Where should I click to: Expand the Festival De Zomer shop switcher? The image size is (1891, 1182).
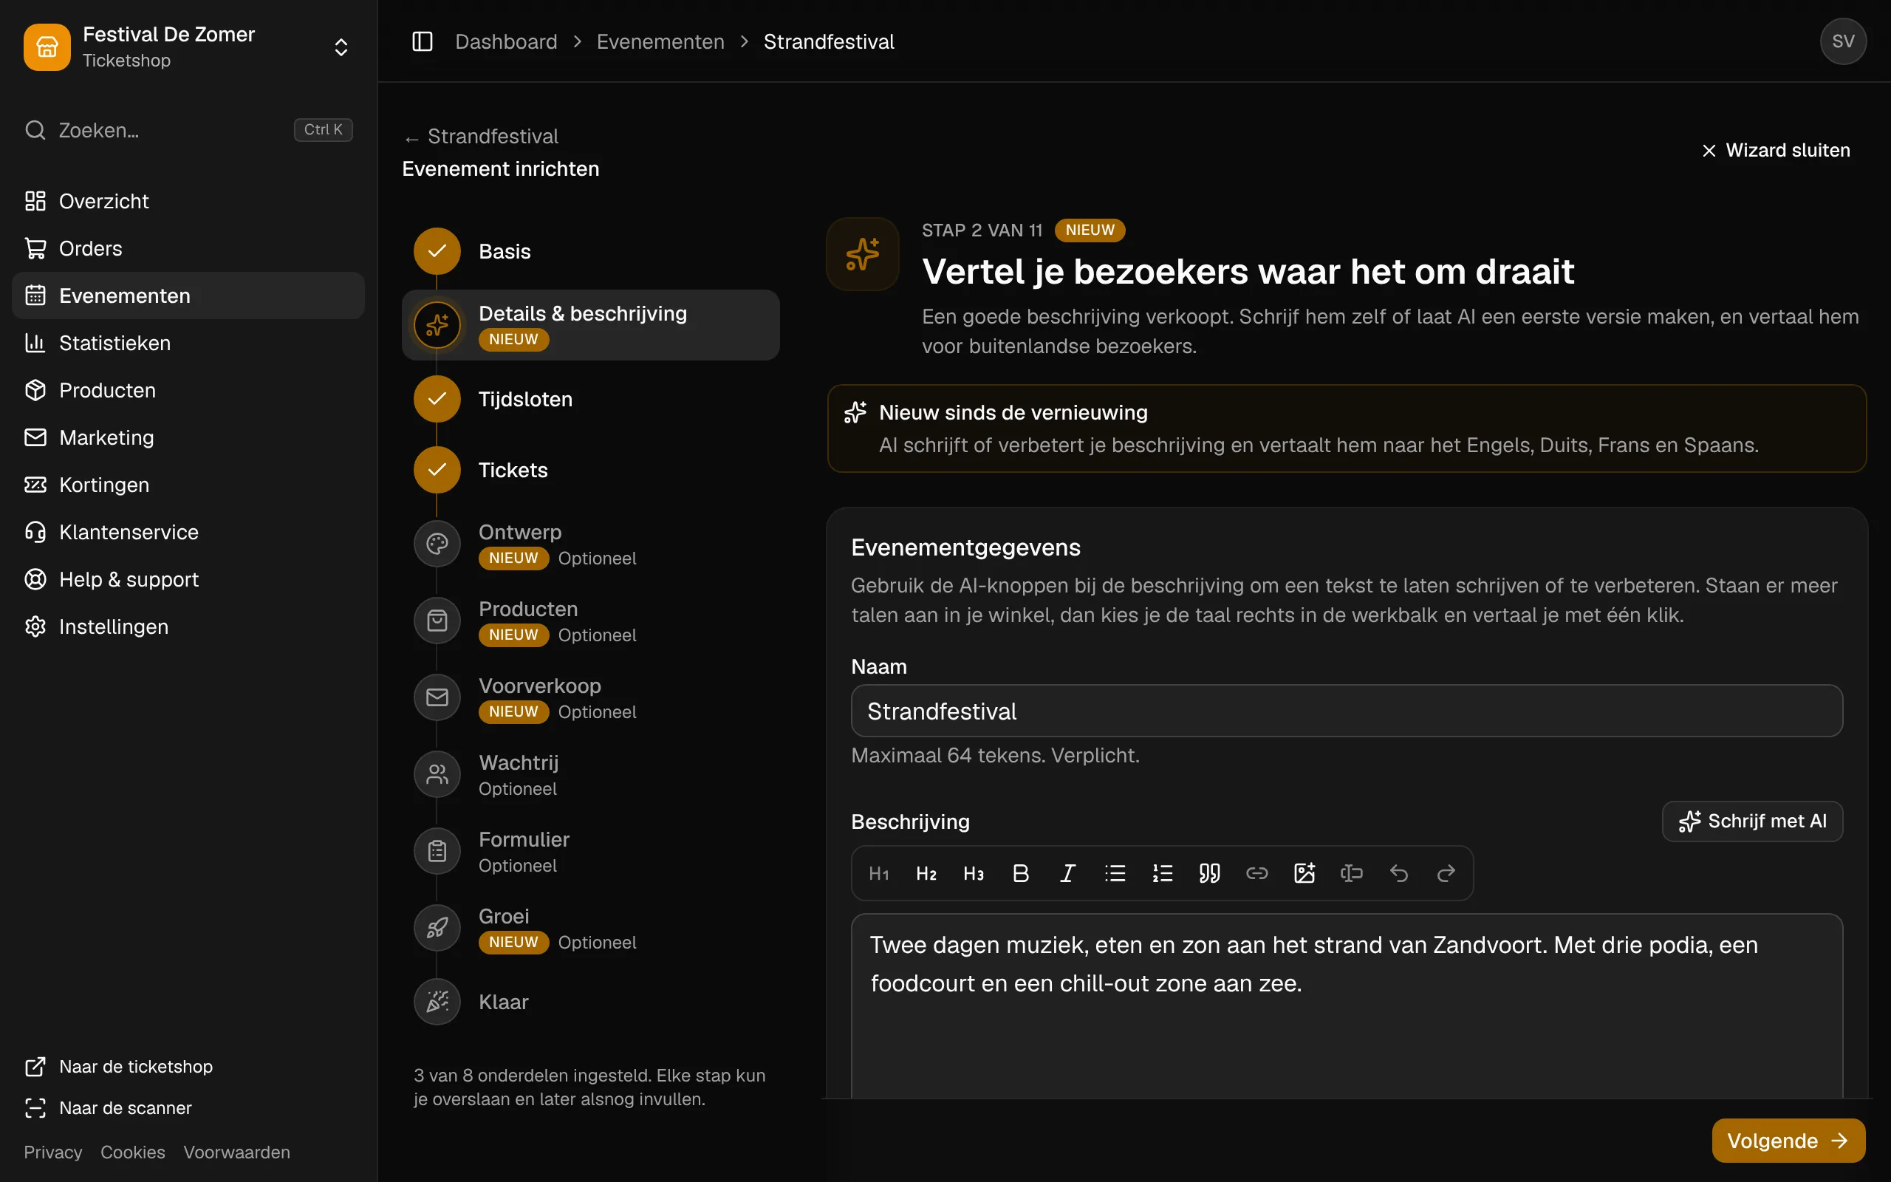coord(341,47)
